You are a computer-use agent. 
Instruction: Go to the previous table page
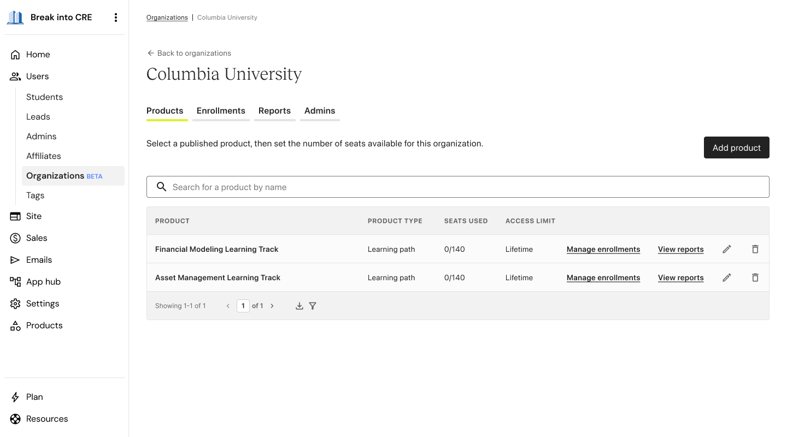pyautogui.click(x=228, y=306)
